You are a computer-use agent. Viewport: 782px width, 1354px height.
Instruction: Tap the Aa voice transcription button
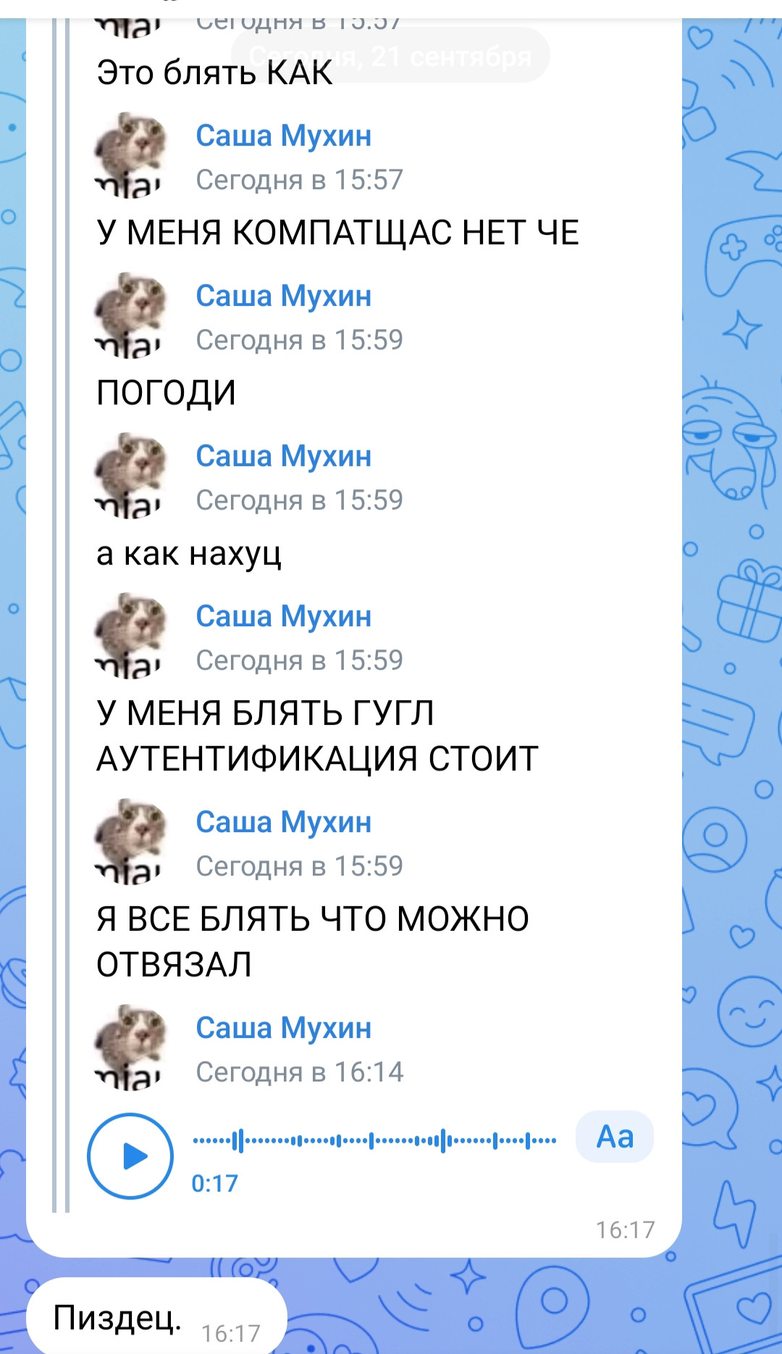pyautogui.click(x=615, y=1137)
